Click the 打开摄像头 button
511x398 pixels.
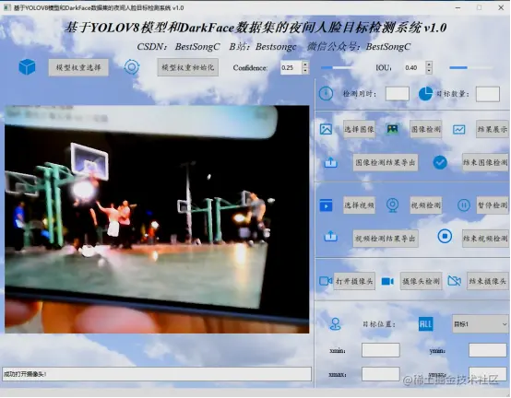point(354,281)
